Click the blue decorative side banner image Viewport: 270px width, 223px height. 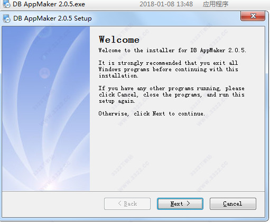click(46, 109)
